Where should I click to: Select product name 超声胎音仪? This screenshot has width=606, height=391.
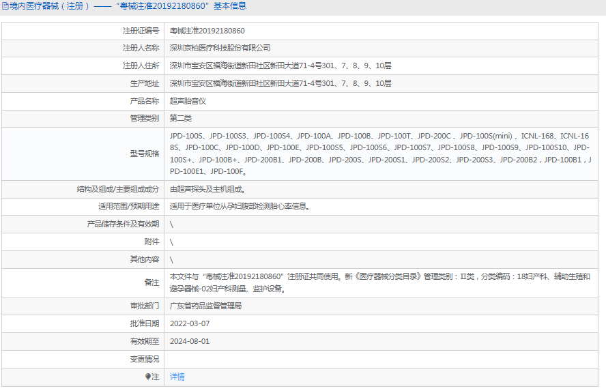click(x=188, y=101)
